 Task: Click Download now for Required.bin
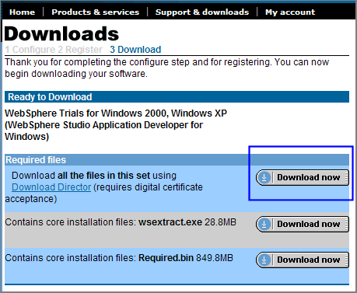(x=303, y=260)
